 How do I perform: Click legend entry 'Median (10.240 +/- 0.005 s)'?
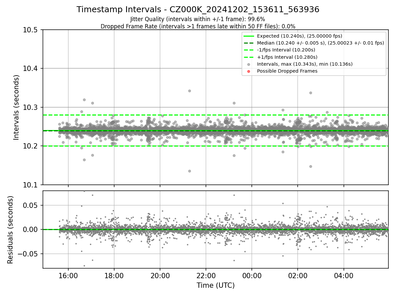pos(320,43)
